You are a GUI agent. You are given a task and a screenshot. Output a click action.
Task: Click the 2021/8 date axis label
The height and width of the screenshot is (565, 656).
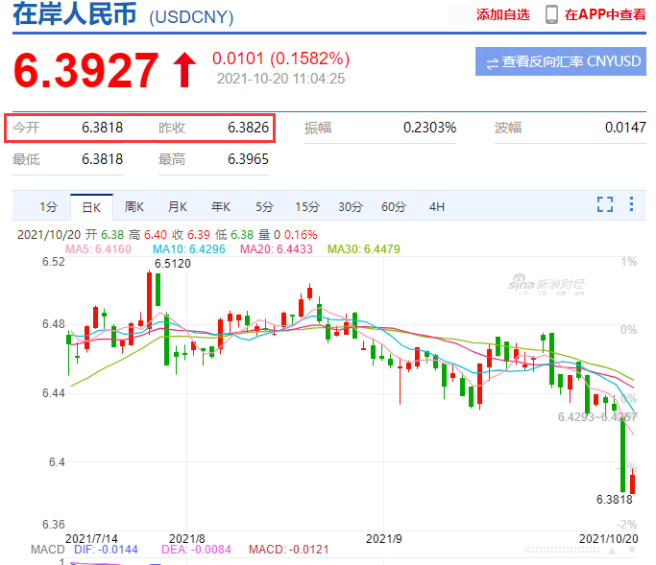(187, 539)
